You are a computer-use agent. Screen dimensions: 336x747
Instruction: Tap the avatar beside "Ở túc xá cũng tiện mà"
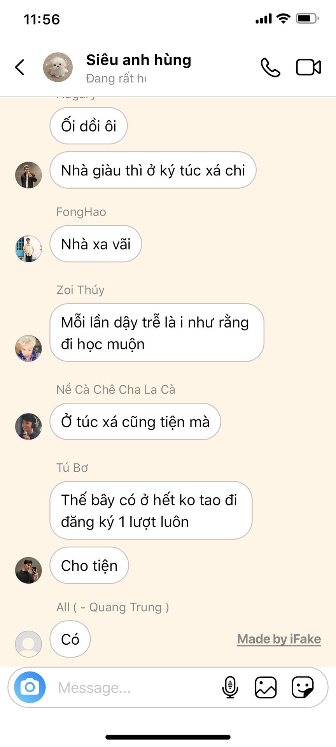pos(28,426)
